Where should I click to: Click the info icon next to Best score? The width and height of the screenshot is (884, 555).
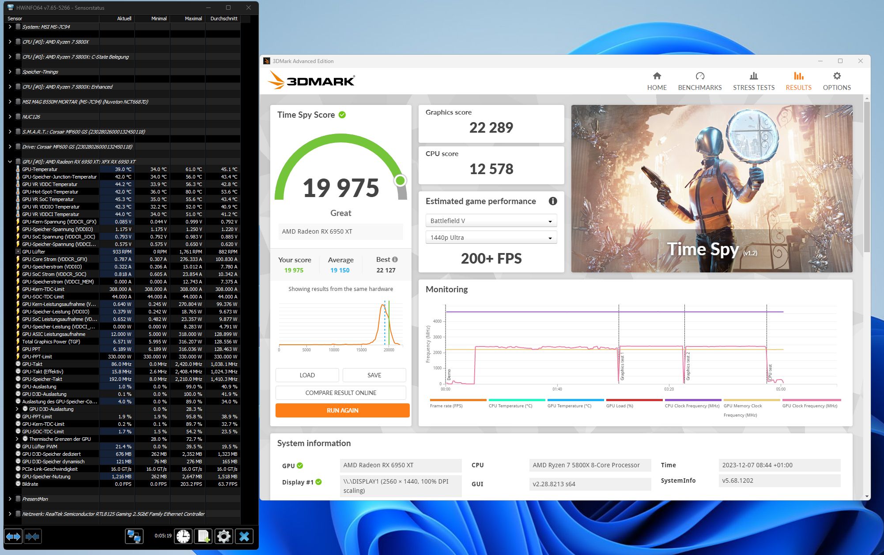click(x=395, y=260)
